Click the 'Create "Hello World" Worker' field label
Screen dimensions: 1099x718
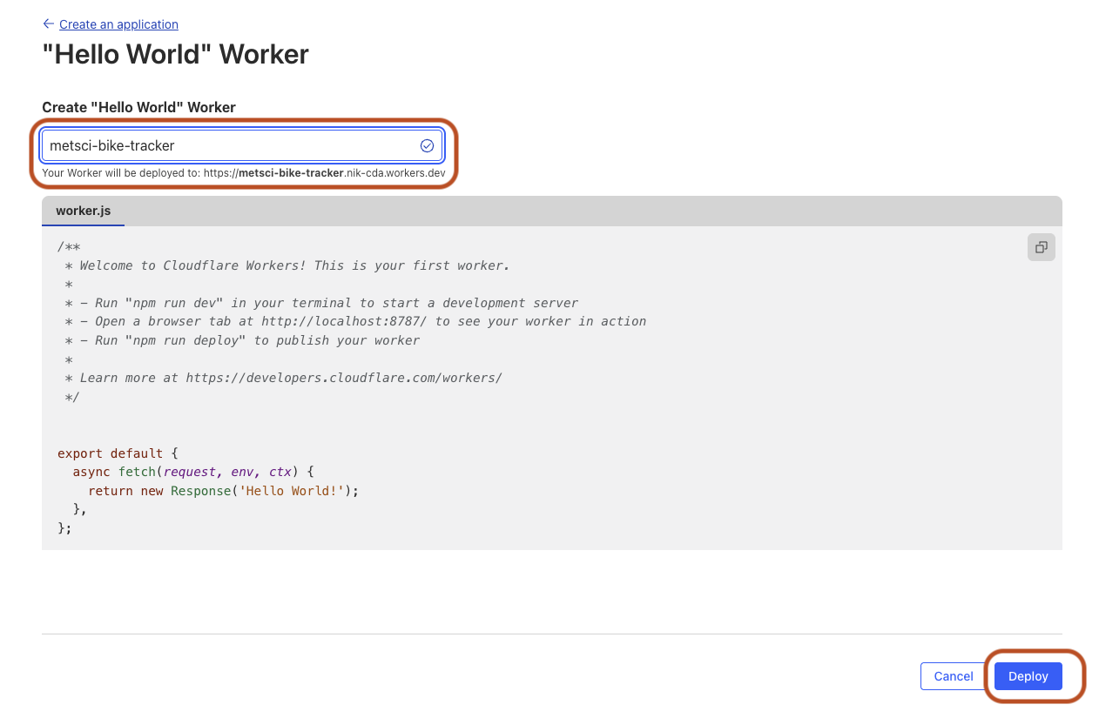pos(138,107)
